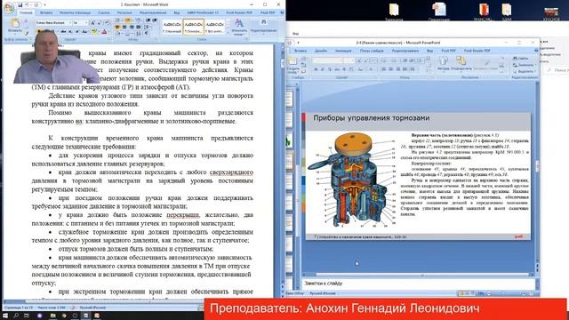Open Change Case in the Word ribbon
The height and width of the screenshot is (320, 569).
tap(84, 32)
